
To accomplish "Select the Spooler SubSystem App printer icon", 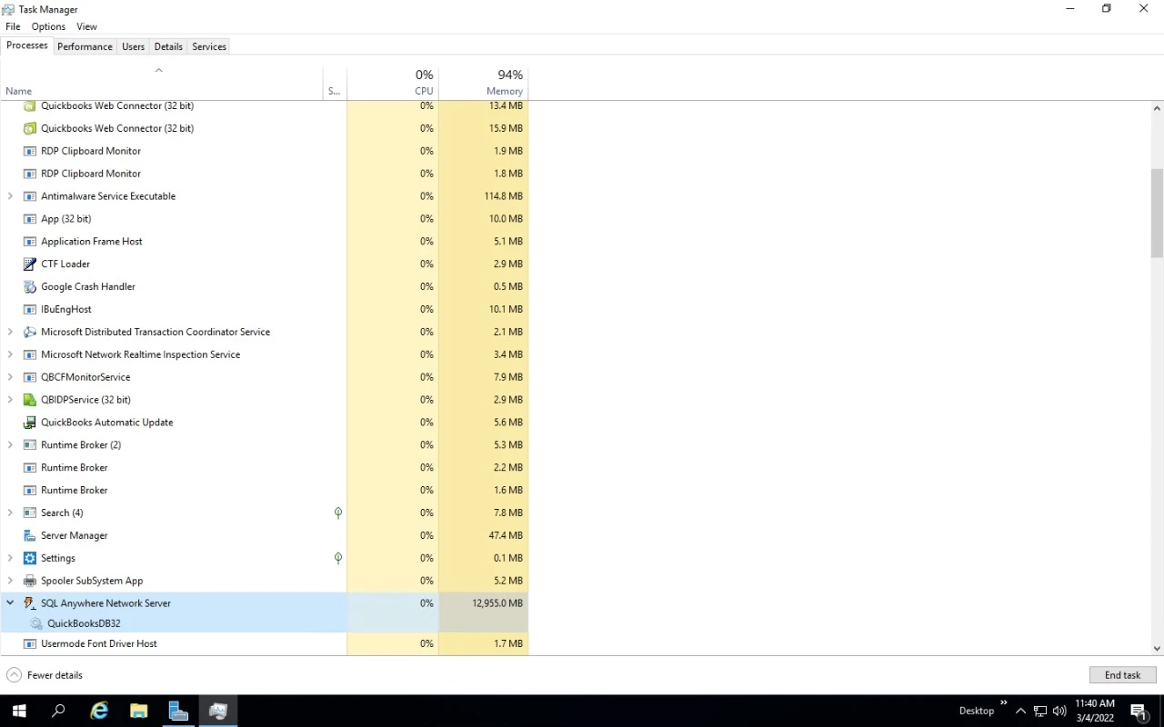I will point(29,582).
